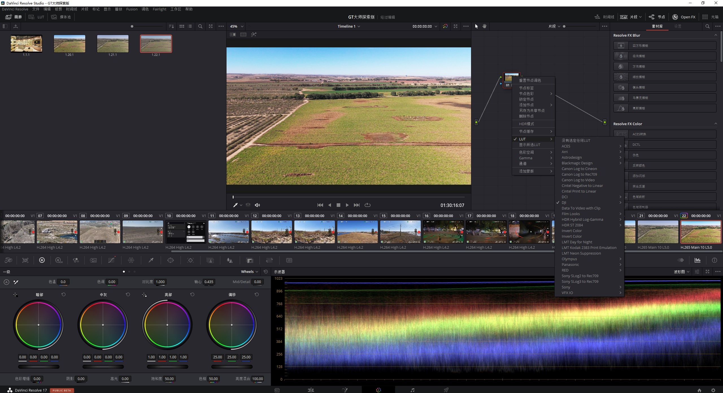Screen dimensions: 723x393
Task: Reset the Lift wheel
Action: click(x=64, y=295)
